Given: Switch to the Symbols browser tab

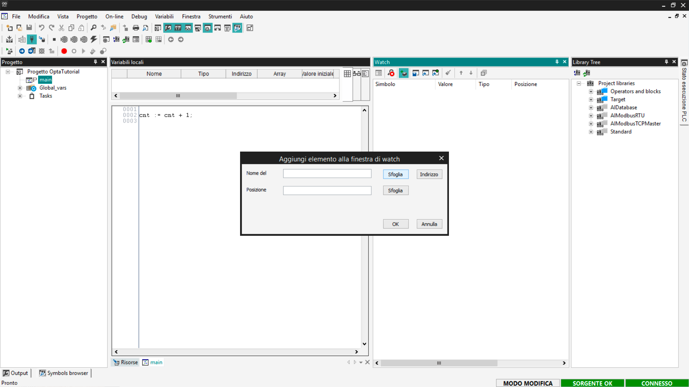Looking at the screenshot, I should click(x=64, y=373).
